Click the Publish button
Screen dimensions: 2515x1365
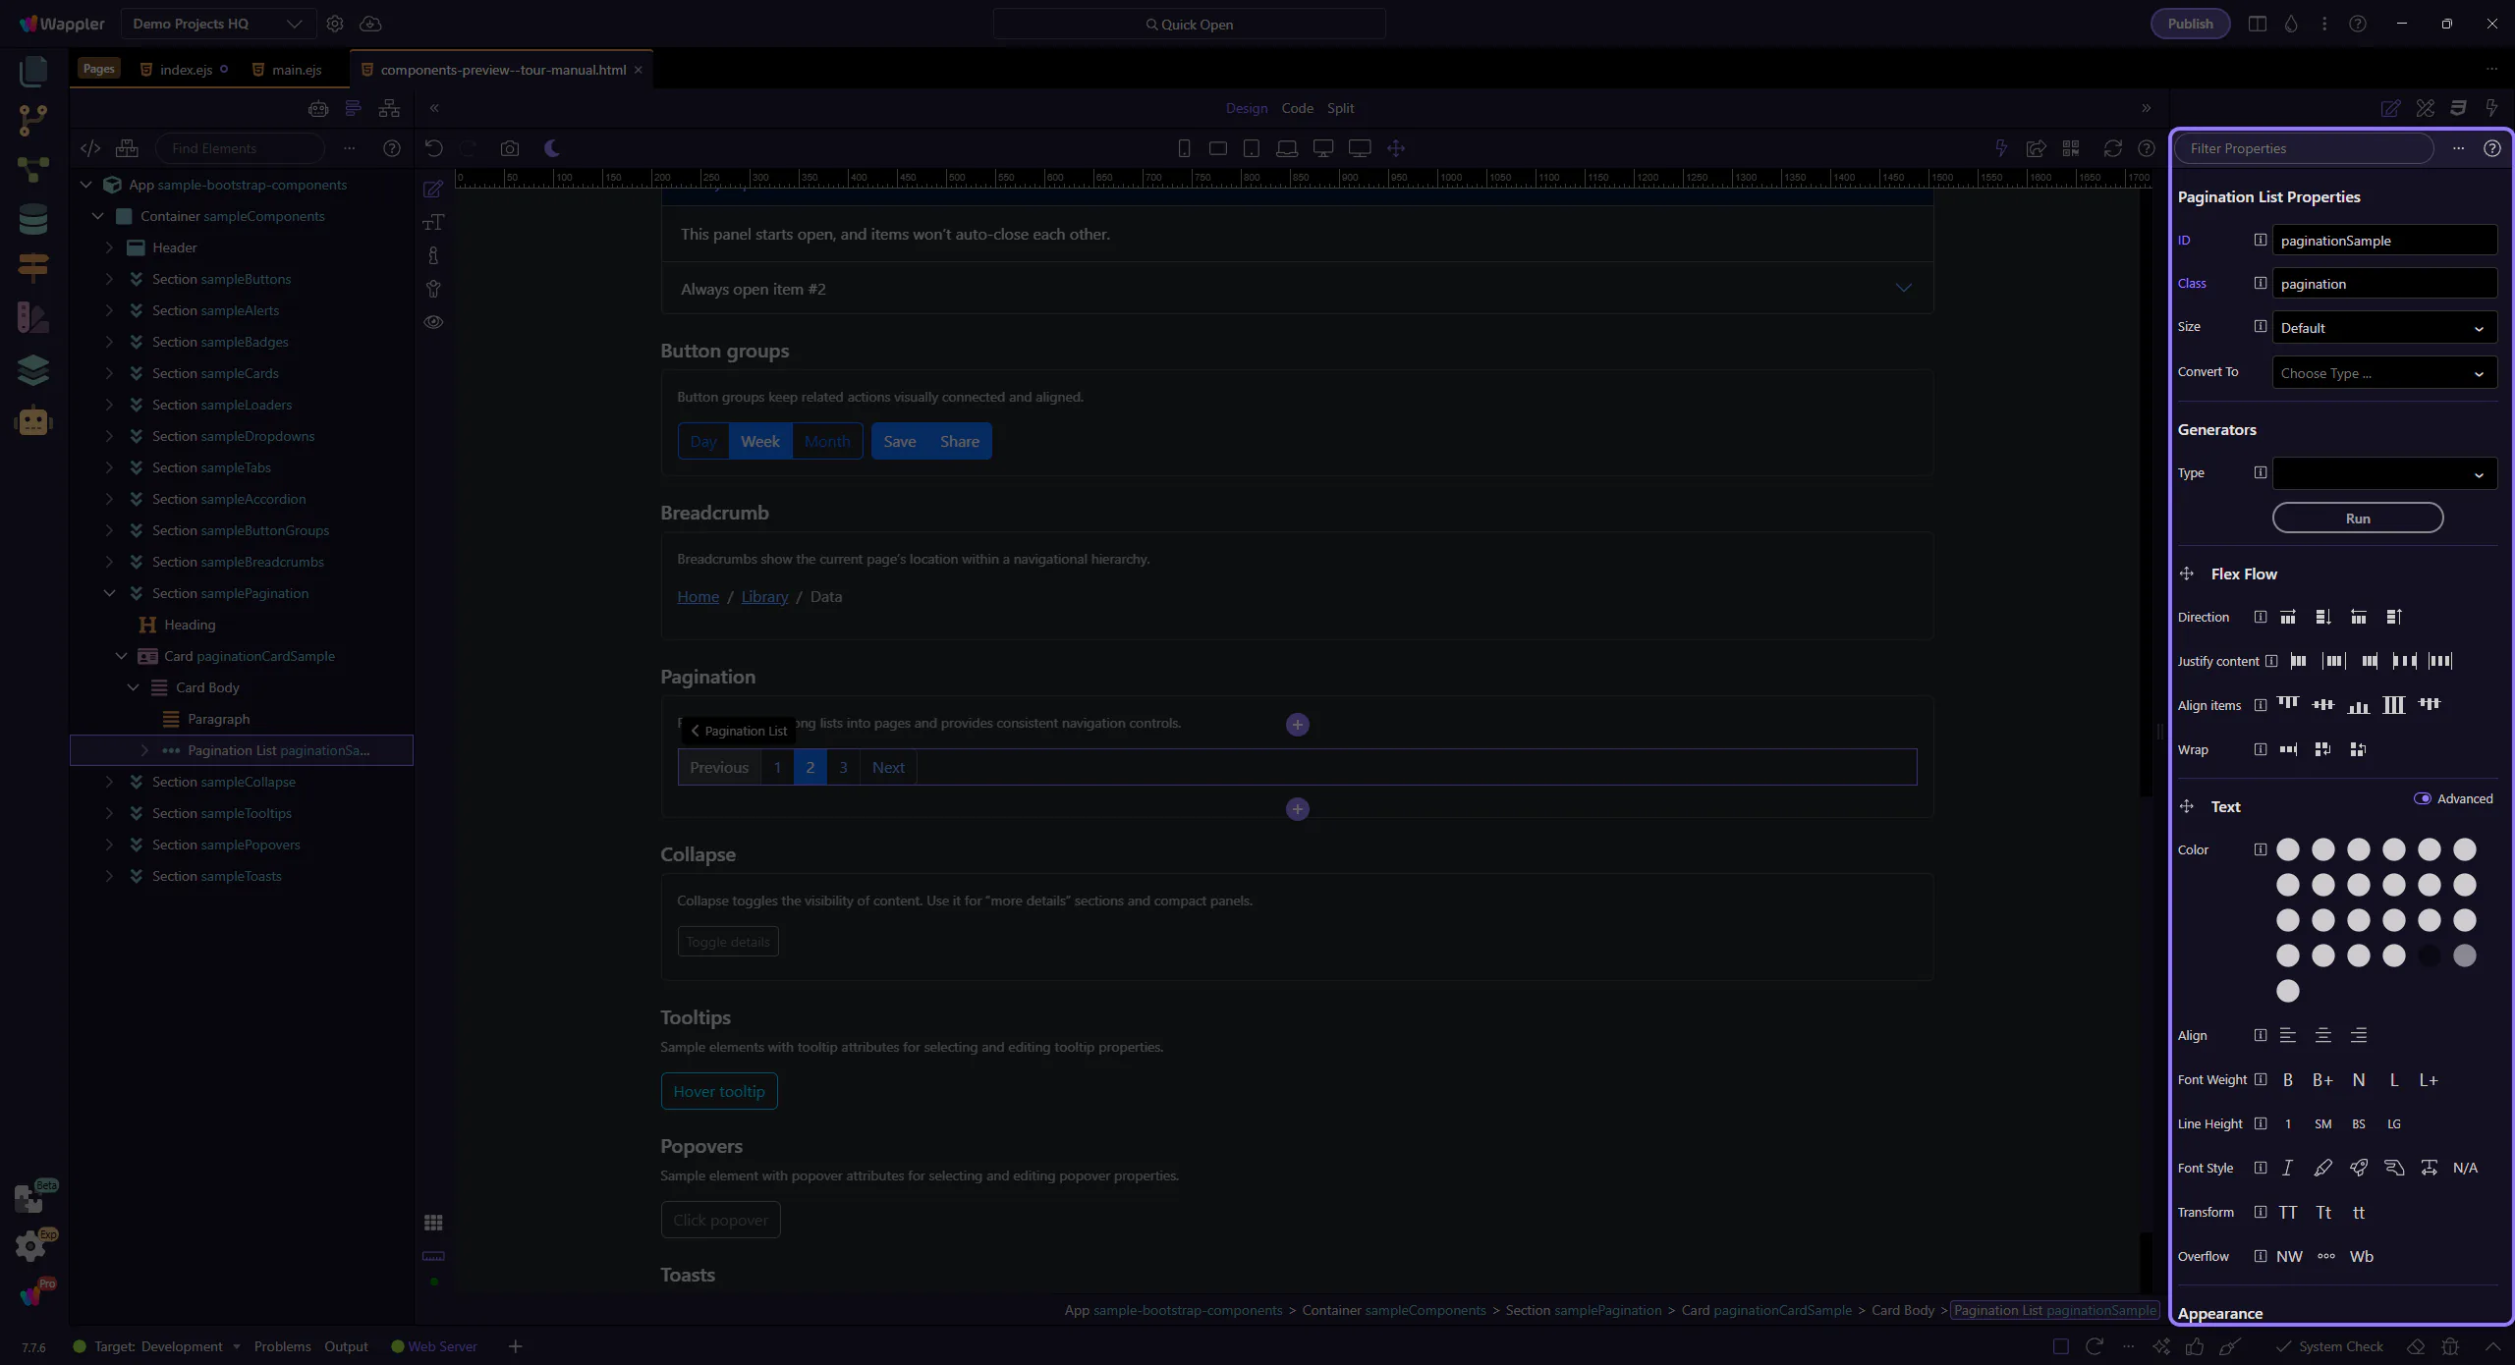(x=2190, y=24)
